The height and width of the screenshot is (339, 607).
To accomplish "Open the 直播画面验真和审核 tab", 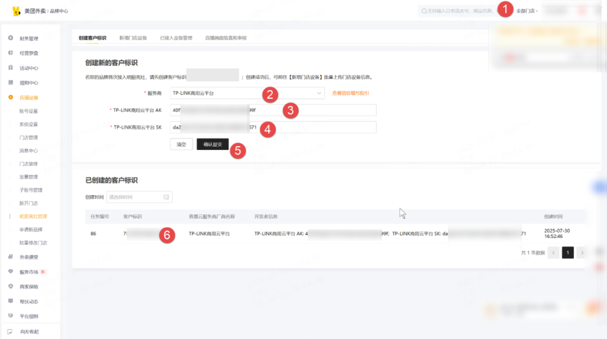I will pos(226,38).
